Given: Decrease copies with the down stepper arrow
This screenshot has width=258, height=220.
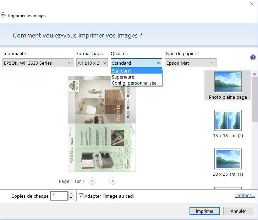Looking at the screenshot, I should [x=71, y=198].
